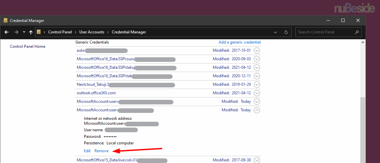Viewport: 380px width, 163px height.
Task: Click the Back navigation arrow
Action: click(x=7, y=32)
